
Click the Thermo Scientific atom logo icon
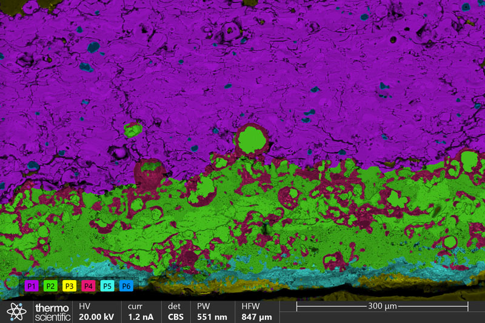(17, 311)
